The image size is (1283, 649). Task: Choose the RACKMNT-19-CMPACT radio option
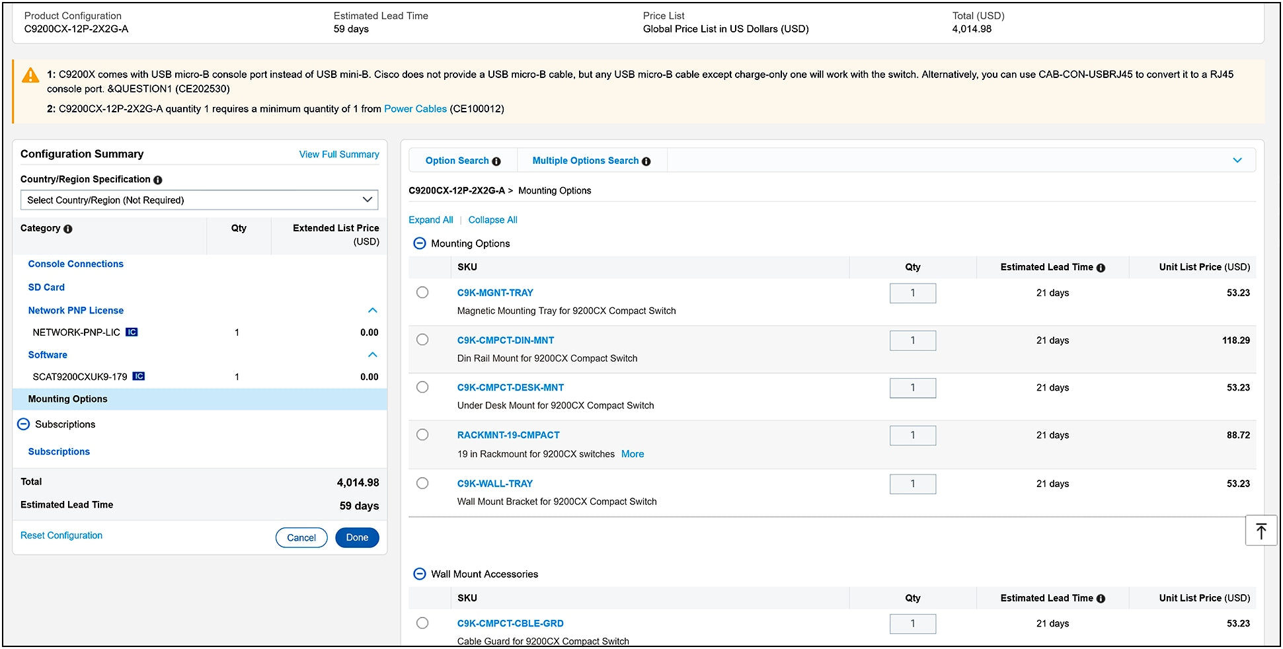422,435
